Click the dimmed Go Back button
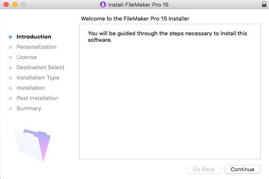The width and height of the screenshot is (269, 179). point(204,169)
